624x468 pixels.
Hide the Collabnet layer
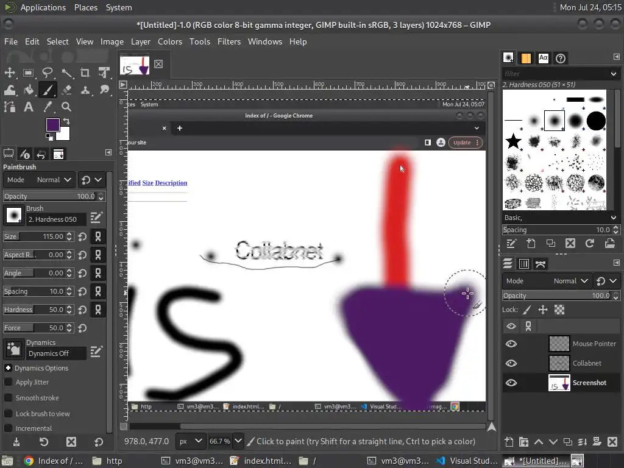(511, 363)
